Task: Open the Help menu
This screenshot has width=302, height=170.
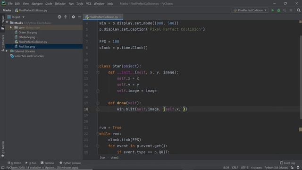Action: 110,3
